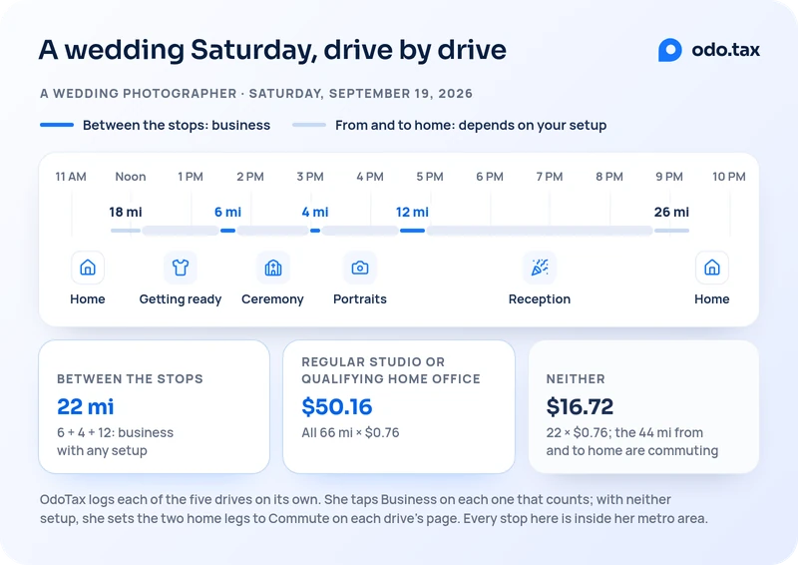Viewport: 798px width, 565px height.
Task: Click the 'All 66 mi × $0.76' note
Action: click(351, 432)
